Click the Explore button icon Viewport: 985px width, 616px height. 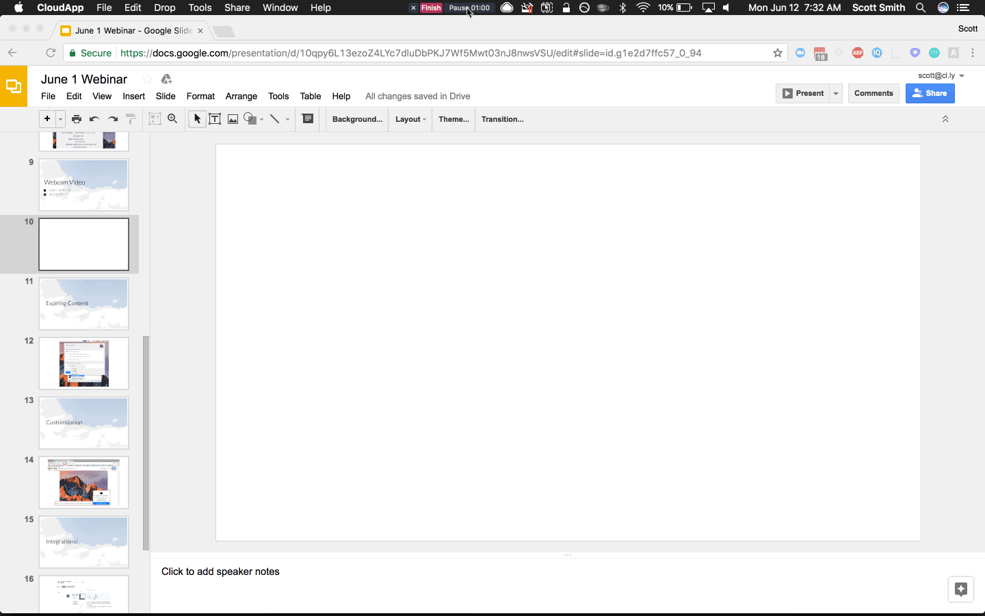tap(961, 589)
